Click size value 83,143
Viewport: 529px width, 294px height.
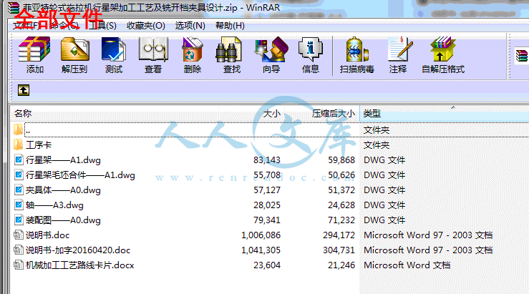[267, 160]
